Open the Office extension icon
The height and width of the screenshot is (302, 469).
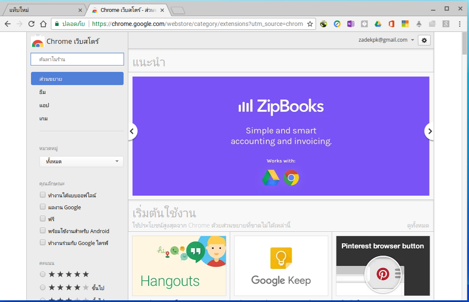[392, 24]
